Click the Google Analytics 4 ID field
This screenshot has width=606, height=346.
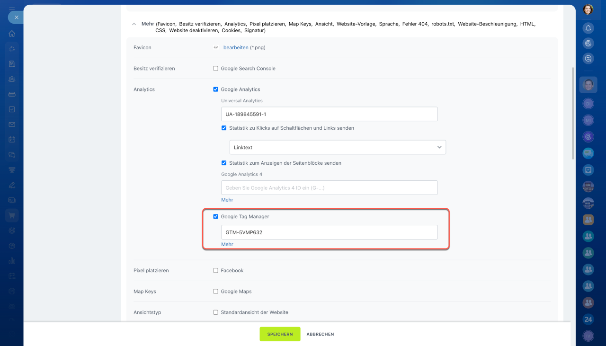click(330, 187)
